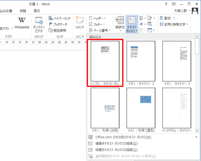Switch to the View (表示) tab
This screenshot has height=161, width=201.
[37, 11]
